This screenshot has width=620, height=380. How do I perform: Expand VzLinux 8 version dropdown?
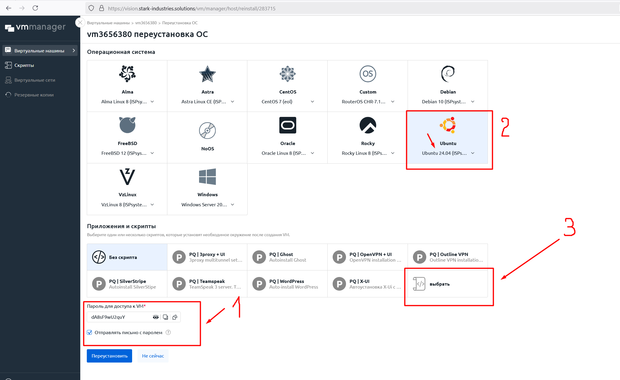pos(128,205)
